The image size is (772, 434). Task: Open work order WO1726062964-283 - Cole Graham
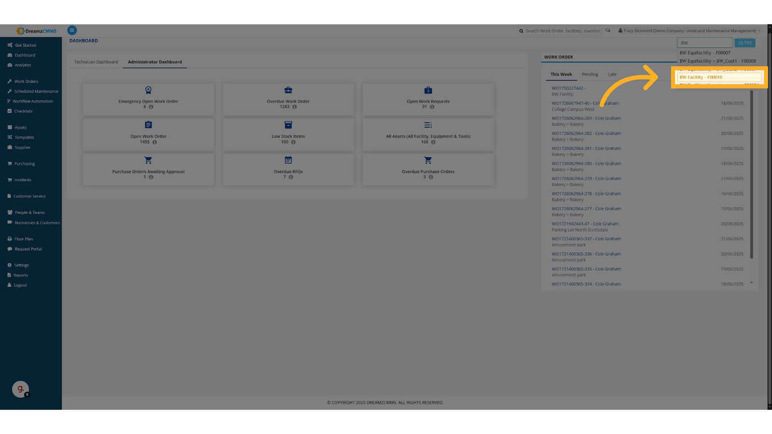pos(586,118)
